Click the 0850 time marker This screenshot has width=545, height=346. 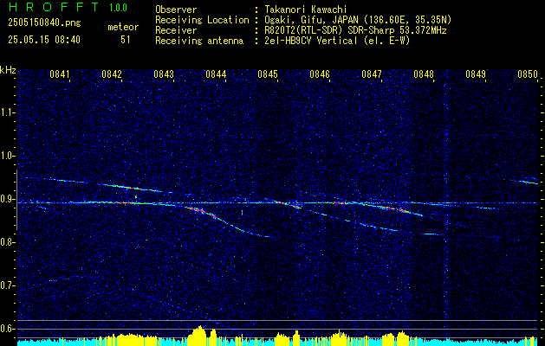click(x=528, y=74)
